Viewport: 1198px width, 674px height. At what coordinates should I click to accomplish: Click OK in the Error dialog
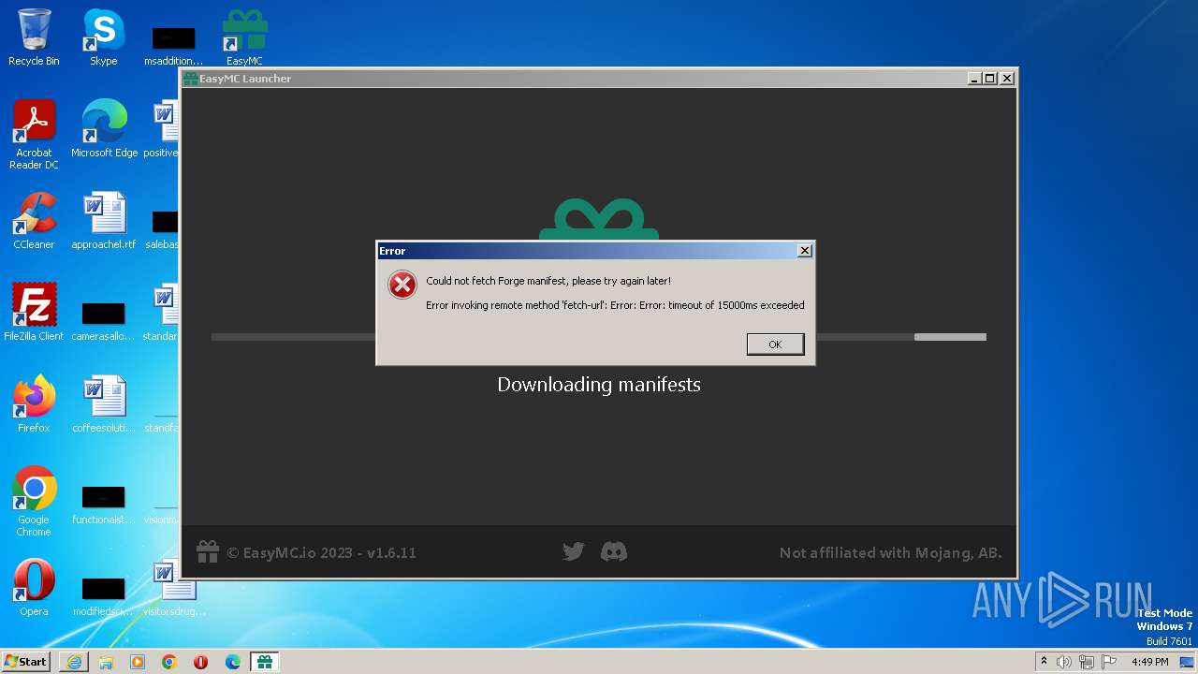pyautogui.click(x=775, y=344)
